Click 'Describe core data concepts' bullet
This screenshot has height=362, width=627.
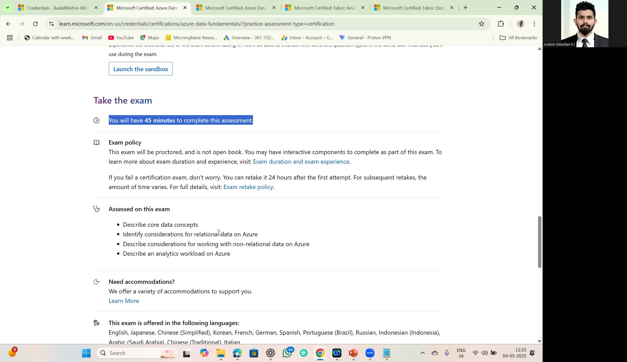pyautogui.click(x=160, y=225)
